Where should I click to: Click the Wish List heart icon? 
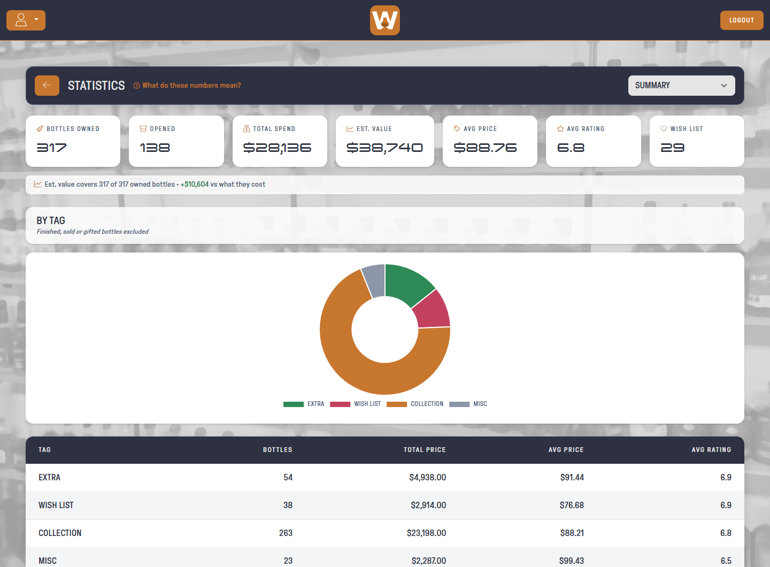tap(664, 129)
